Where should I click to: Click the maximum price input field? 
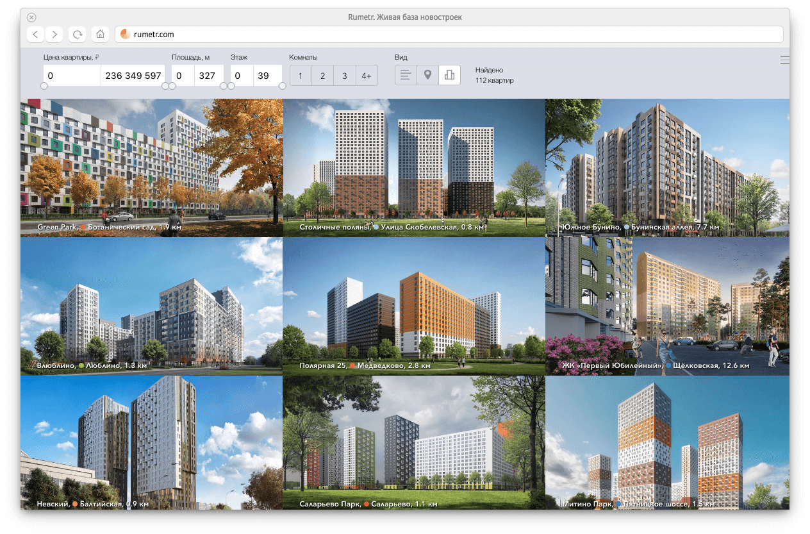133,75
